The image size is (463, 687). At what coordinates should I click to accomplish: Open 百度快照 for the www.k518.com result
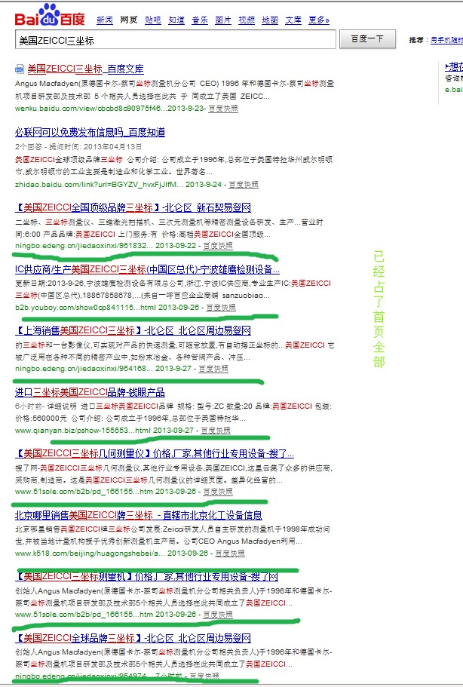tap(230, 554)
